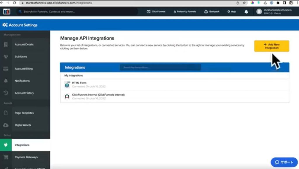
Task: Open the support chat button
Action: click(x=284, y=162)
